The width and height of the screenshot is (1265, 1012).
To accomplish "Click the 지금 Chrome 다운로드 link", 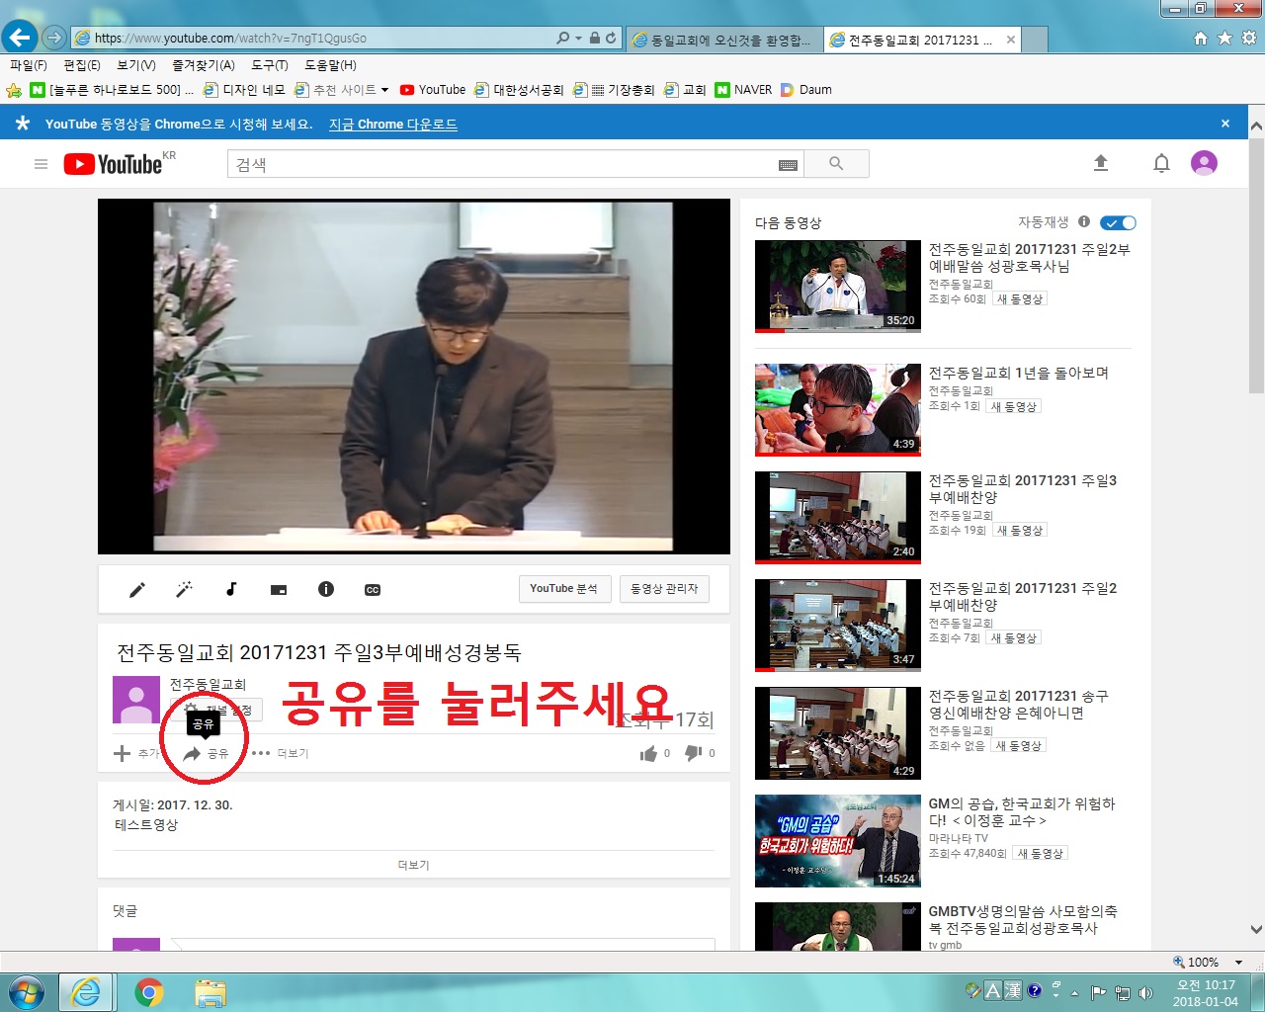I will (392, 125).
